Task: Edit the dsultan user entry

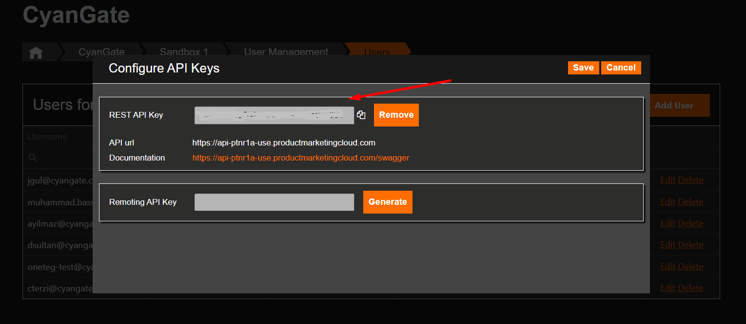Action: click(667, 245)
